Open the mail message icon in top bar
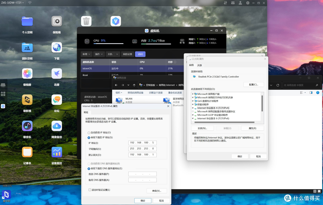Screen dimensions: 323x205 233,3
